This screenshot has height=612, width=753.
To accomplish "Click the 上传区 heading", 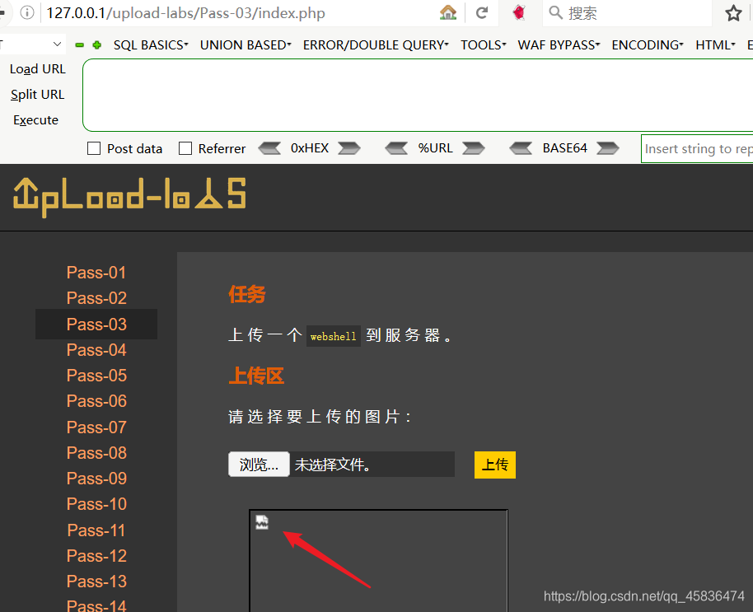I will click(256, 376).
